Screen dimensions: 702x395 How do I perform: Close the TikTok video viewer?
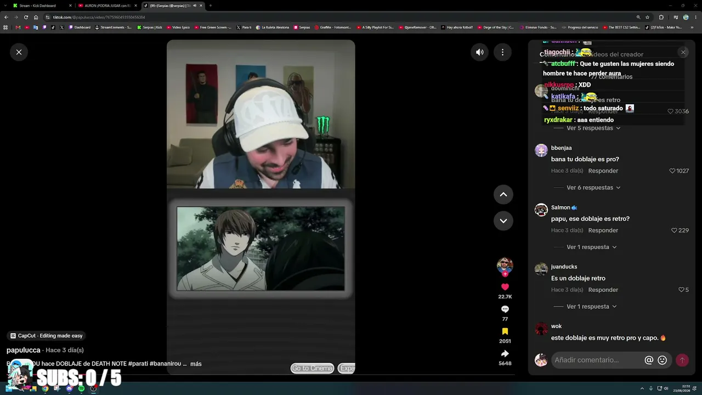coord(19,52)
